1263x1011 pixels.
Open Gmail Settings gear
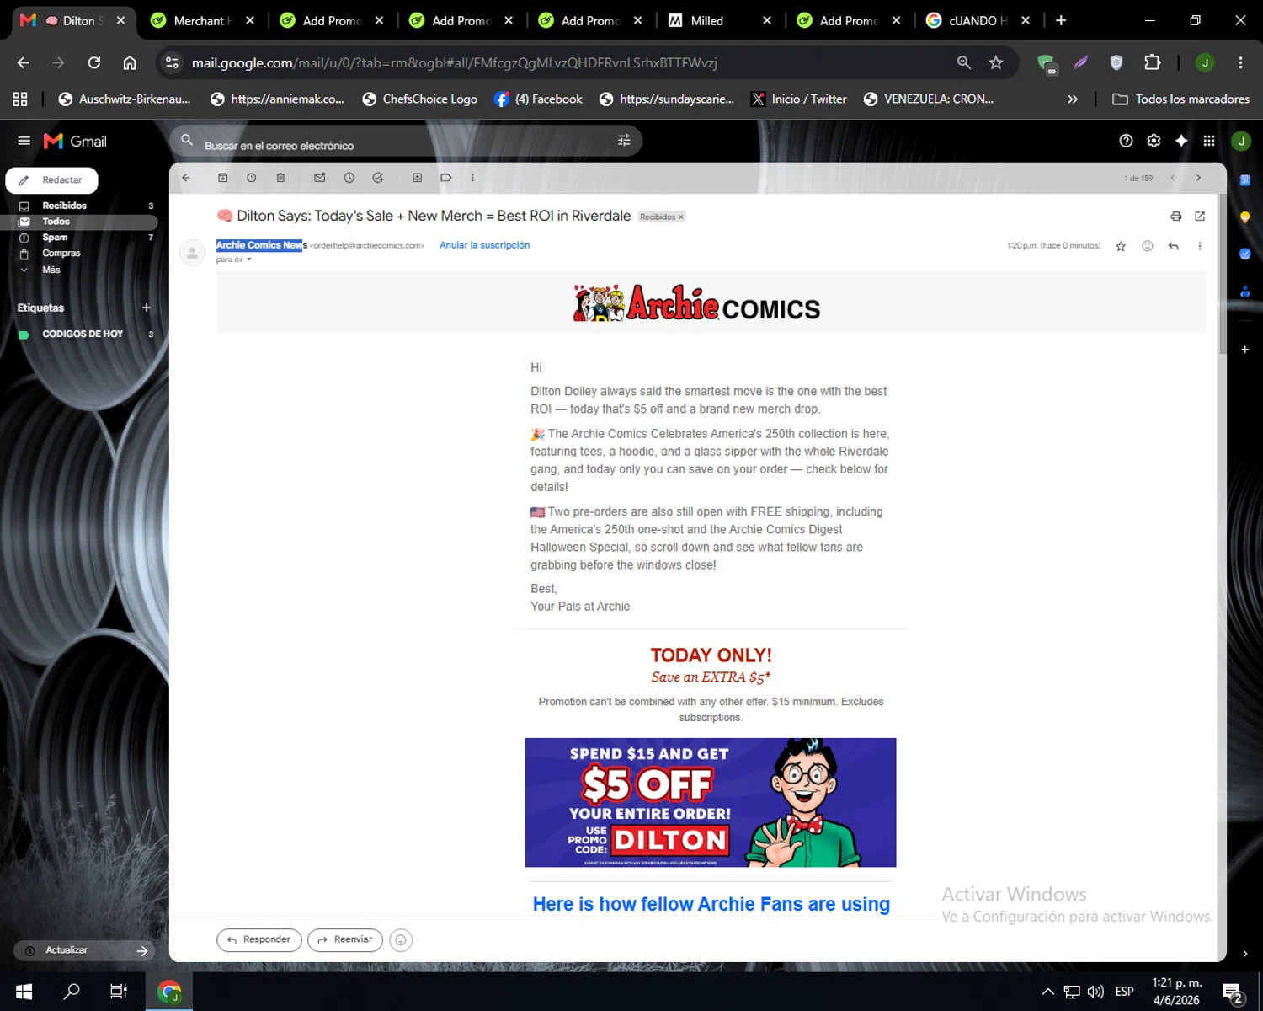pyautogui.click(x=1154, y=141)
